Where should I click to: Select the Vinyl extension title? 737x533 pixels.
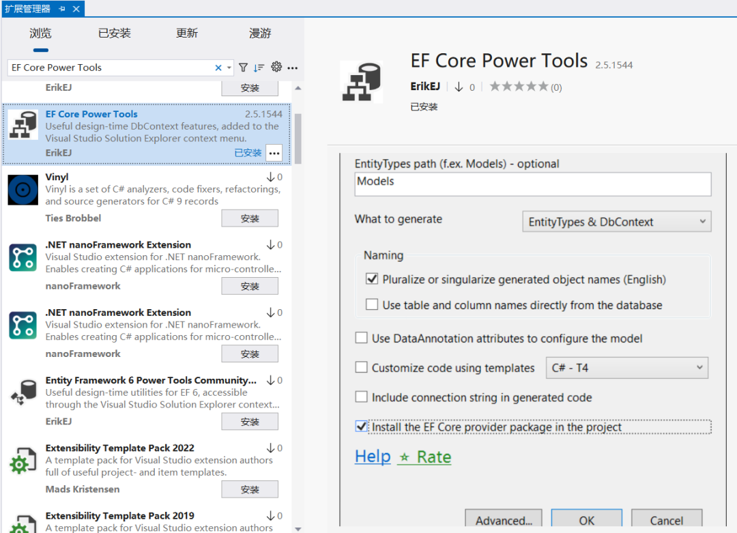point(57,177)
